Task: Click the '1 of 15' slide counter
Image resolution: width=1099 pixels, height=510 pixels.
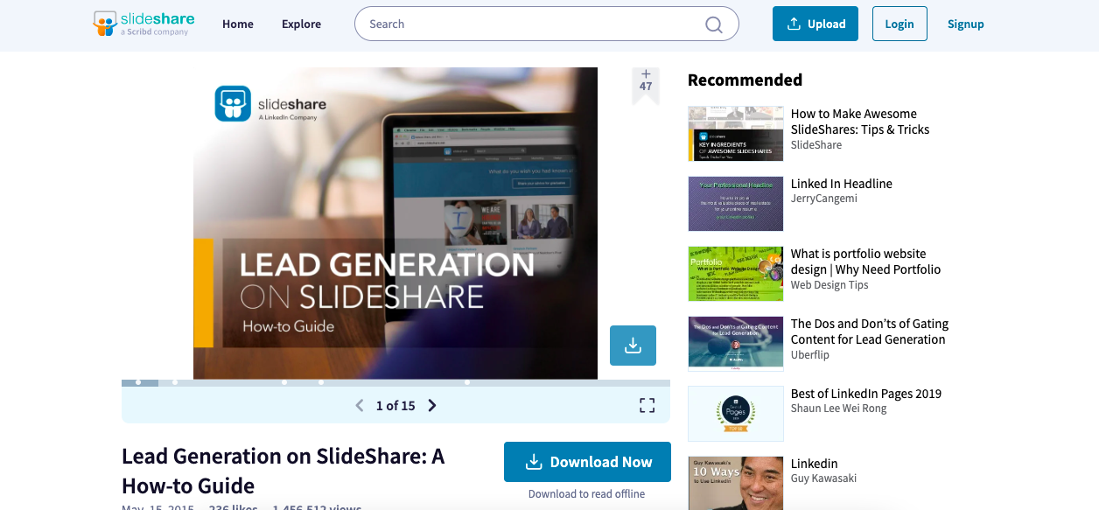Action: point(395,406)
